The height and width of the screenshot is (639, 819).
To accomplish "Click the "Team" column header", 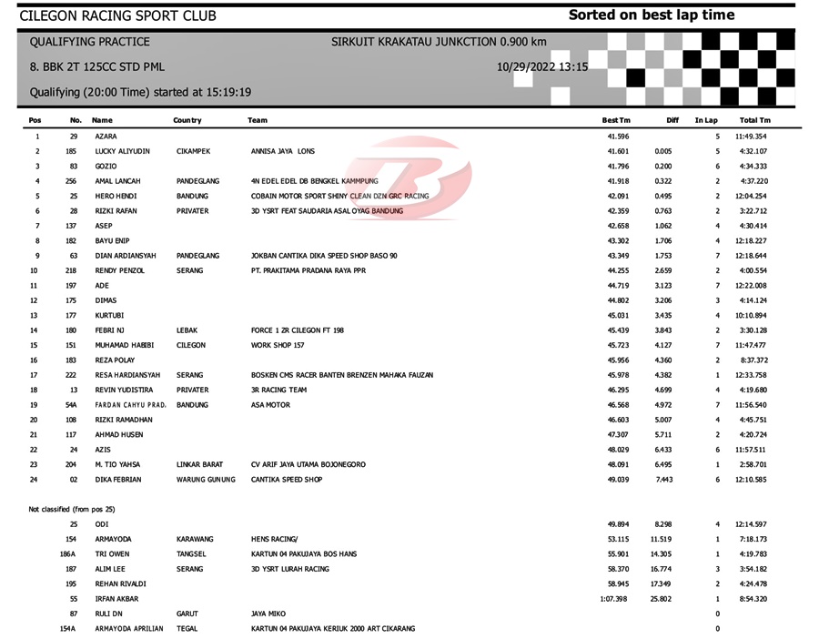I will pos(258,120).
